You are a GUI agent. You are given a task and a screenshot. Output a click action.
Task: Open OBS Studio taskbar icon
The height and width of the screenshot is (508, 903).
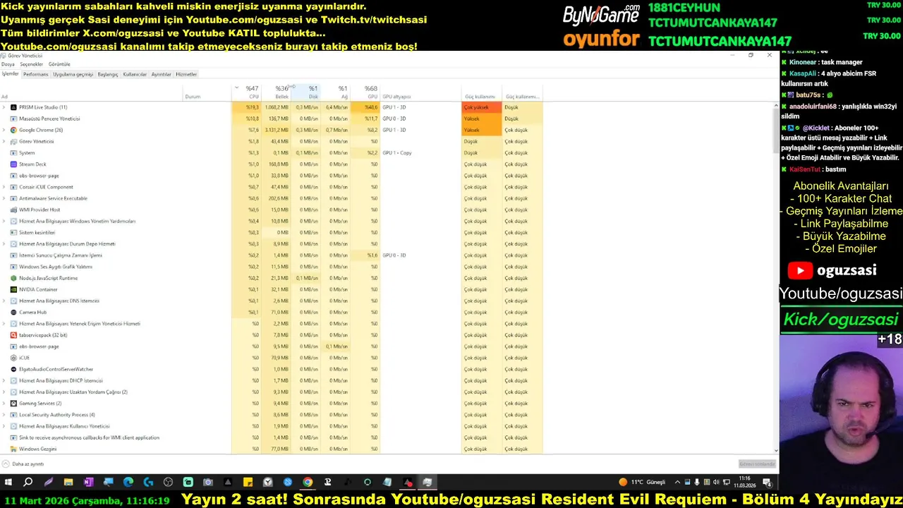pyautogui.click(x=168, y=483)
